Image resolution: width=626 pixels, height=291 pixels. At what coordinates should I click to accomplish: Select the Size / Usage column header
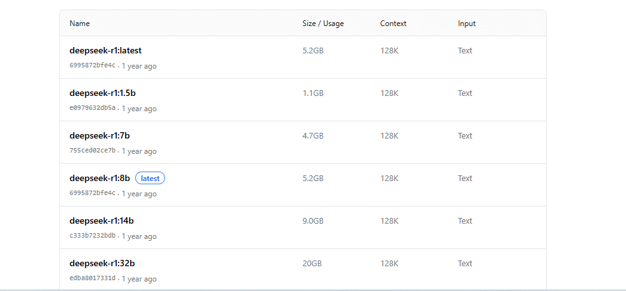(x=323, y=24)
